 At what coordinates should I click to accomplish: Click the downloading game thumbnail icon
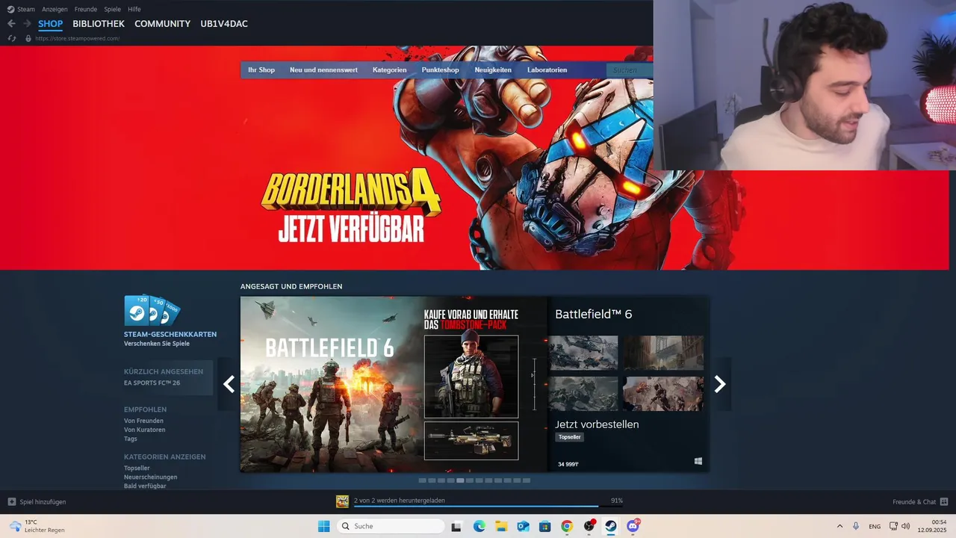tap(342, 501)
